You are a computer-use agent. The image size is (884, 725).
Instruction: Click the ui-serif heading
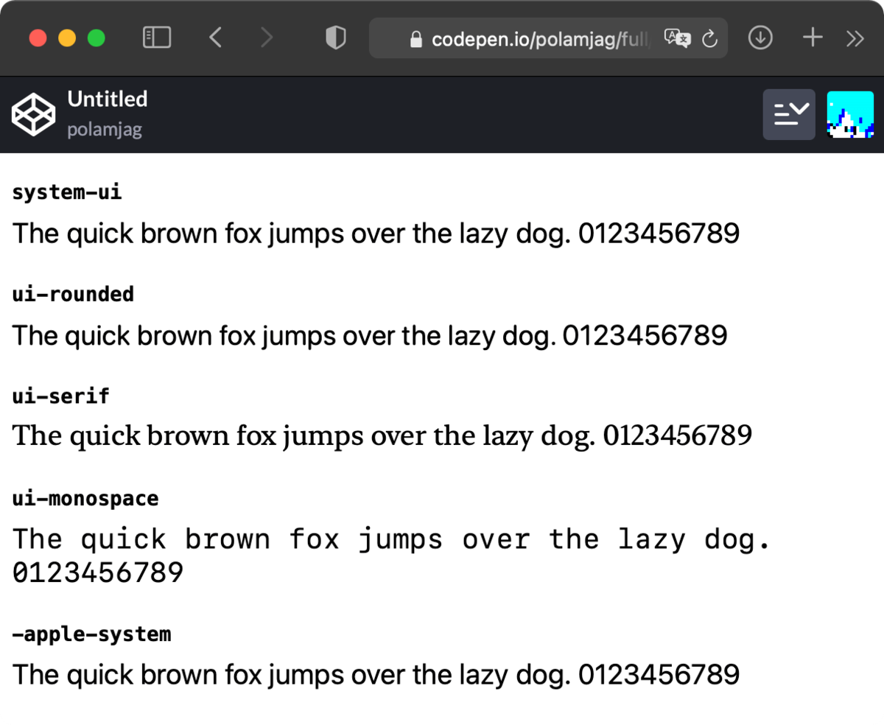point(60,396)
